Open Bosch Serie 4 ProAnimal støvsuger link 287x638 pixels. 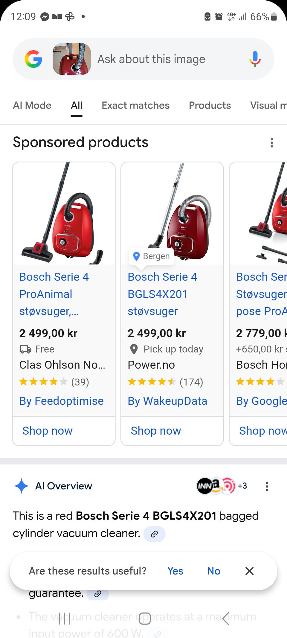pos(54,294)
